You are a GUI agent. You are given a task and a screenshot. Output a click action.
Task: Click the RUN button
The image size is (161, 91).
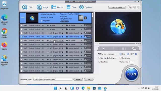tap(132, 74)
